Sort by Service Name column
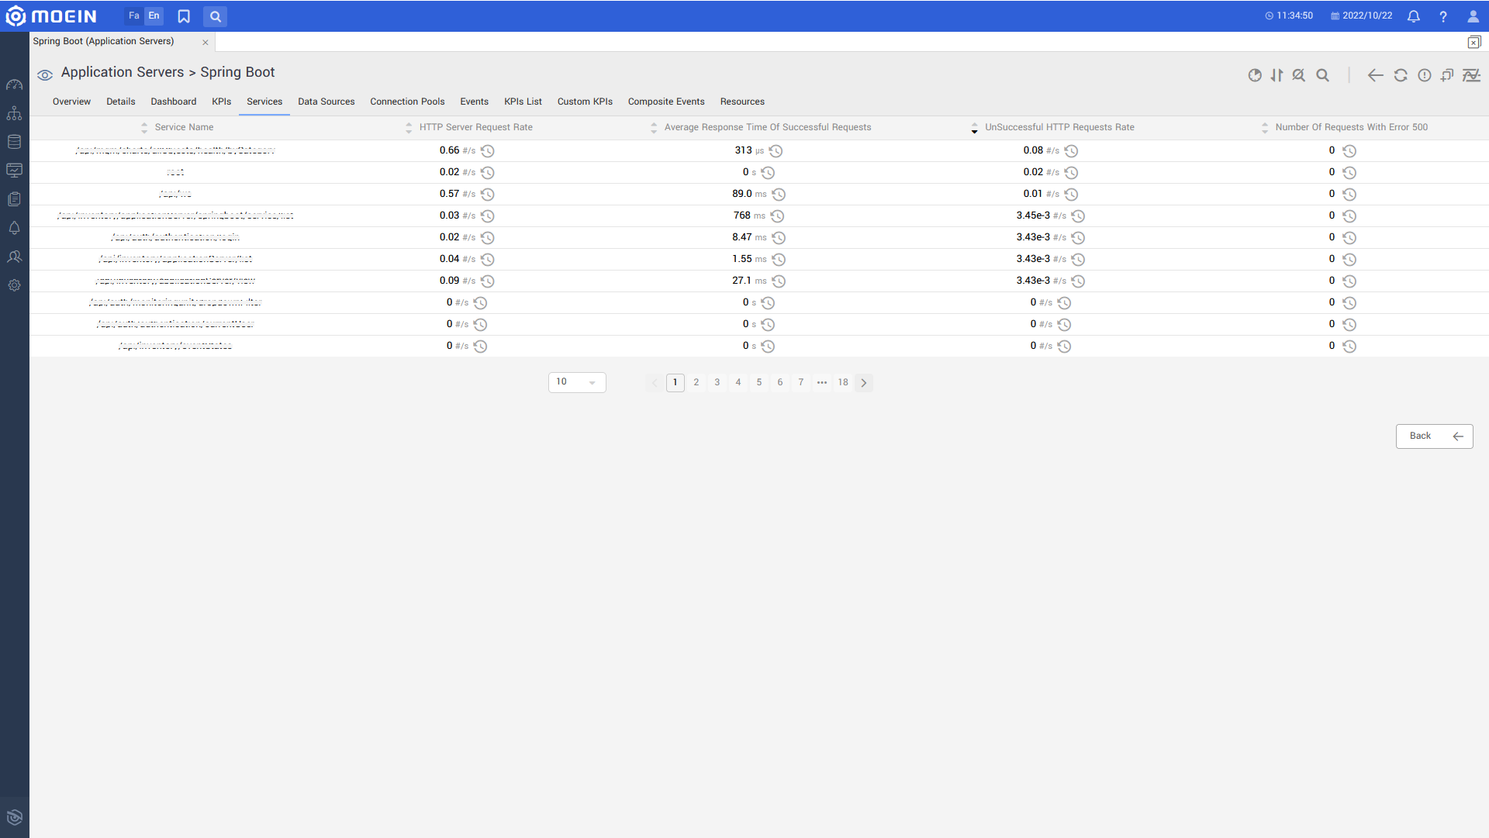1489x838 pixels. 144,128
